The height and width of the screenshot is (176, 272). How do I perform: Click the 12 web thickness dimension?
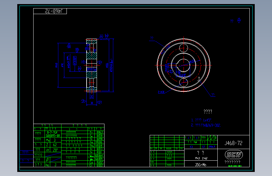92,96
